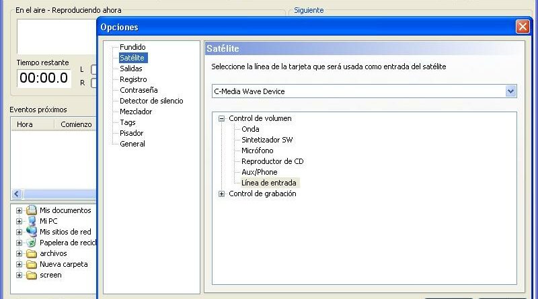The height and width of the screenshot is (299, 538).
Task: Click the screen folder icon
Action: pos(31,275)
